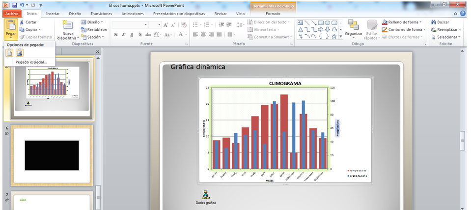Toggle text shadow formatting
Image resolution: width=471 pixels, height=210 pixels.
[x=140, y=35]
